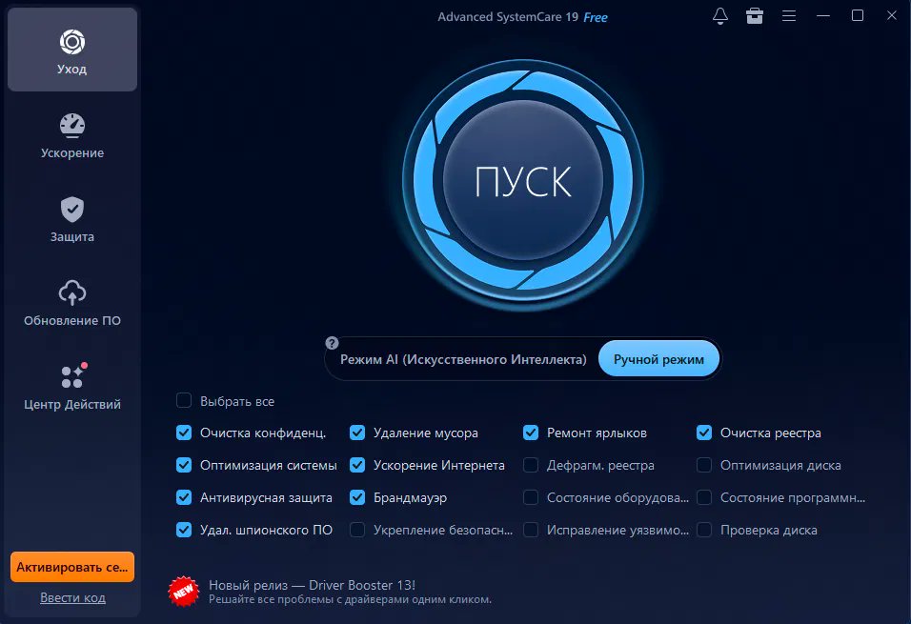Click the Активировать button
The width and height of the screenshot is (911, 624).
click(71, 566)
